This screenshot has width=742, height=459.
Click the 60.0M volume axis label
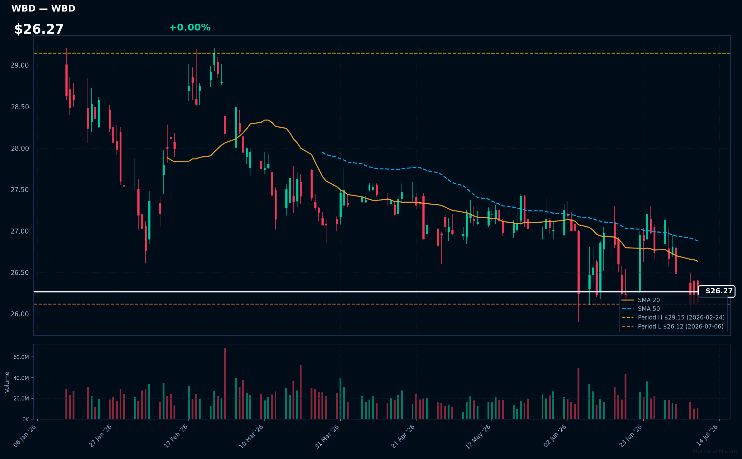coord(21,357)
